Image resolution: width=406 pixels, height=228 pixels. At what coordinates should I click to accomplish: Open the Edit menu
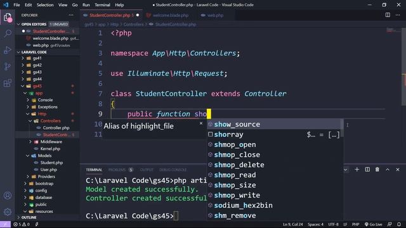[28, 4]
